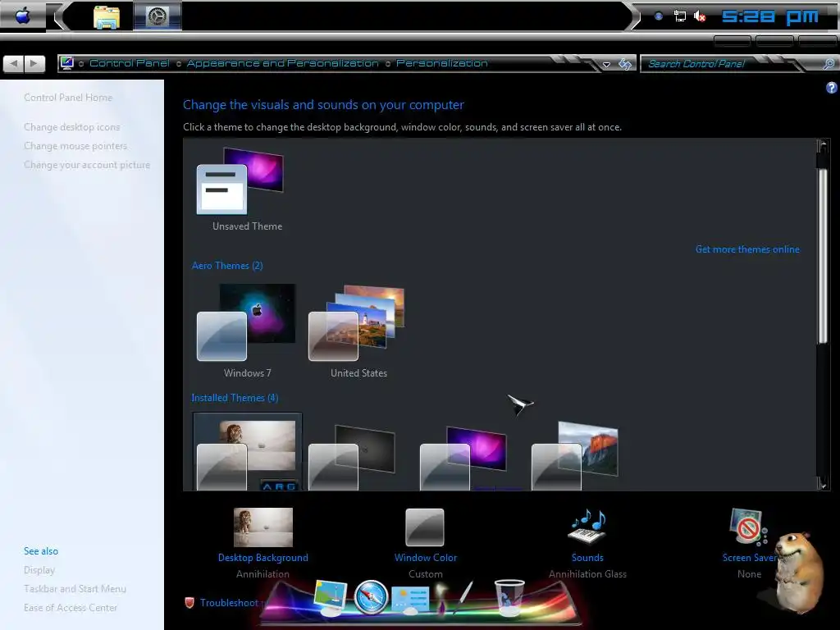Image resolution: width=840 pixels, height=630 pixels.
Task: Click the Installed Themes (4) heading
Action: [x=235, y=398]
